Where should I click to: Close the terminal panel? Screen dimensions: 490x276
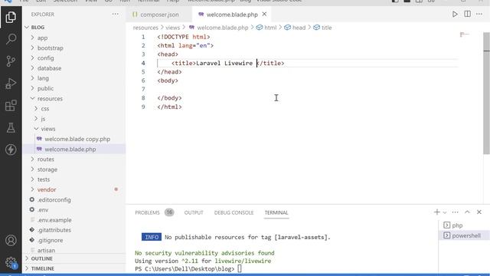point(479,212)
